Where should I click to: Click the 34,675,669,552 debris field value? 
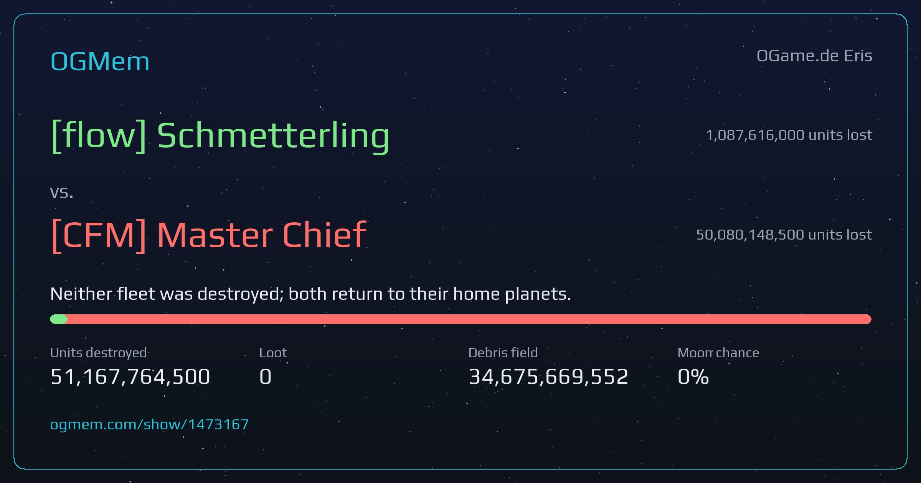tap(549, 376)
